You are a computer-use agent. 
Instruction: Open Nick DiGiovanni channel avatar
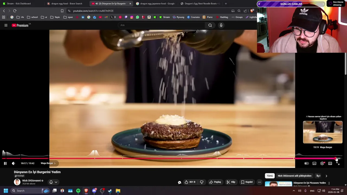17,182
